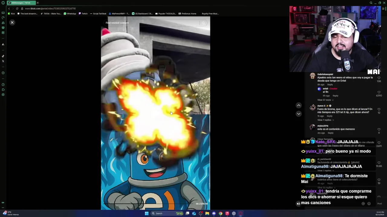Image resolution: width=387 pixels, height=217 pixels.
Task: Click the Post comment button
Action: pos(379,204)
